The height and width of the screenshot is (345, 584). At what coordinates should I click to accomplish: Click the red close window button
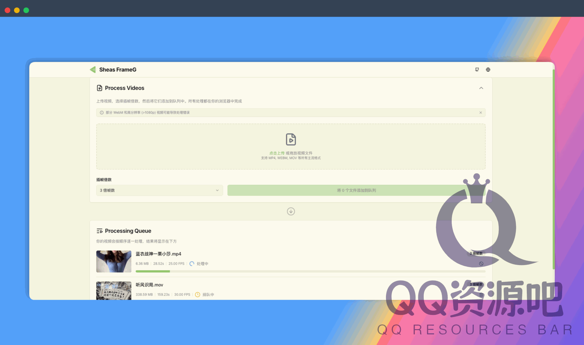[x=8, y=10]
